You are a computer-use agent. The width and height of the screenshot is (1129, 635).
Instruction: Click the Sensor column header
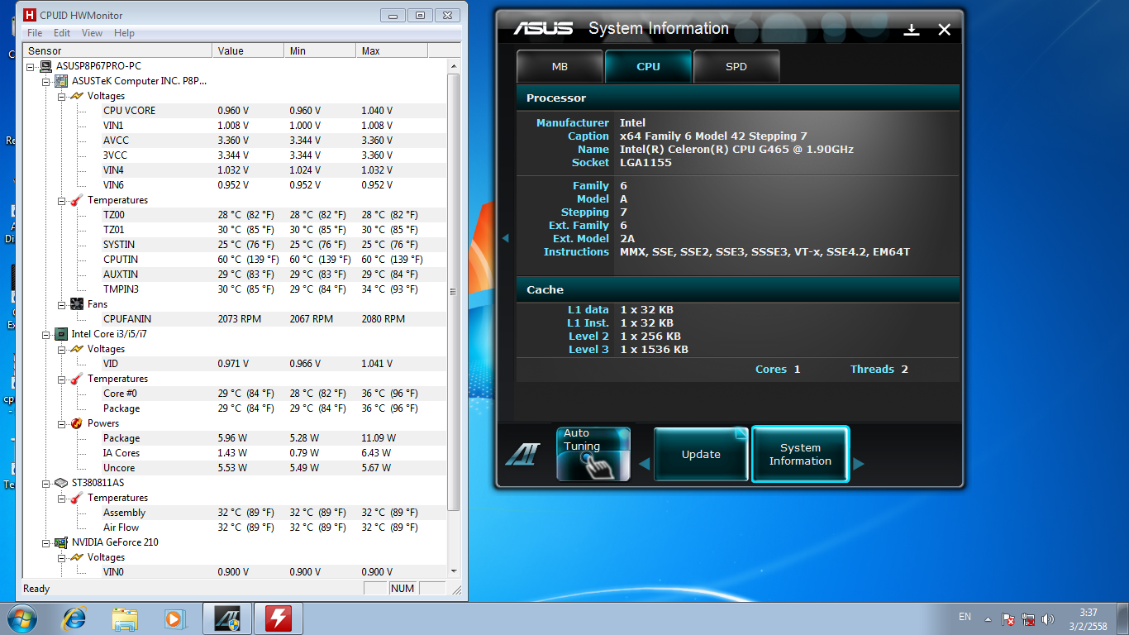pyautogui.click(x=117, y=50)
